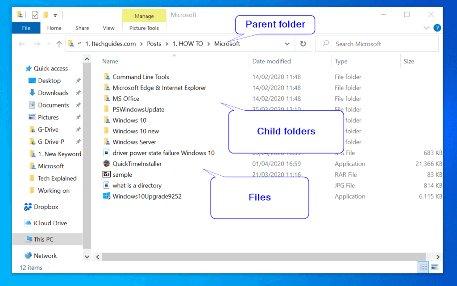Refresh the folder with the refresh button
This screenshot has height=286, width=457.
click(303, 44)
